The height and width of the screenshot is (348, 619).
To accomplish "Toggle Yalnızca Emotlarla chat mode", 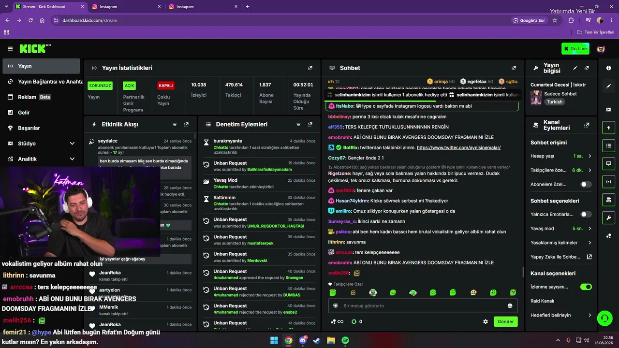I will coord(586,214).
